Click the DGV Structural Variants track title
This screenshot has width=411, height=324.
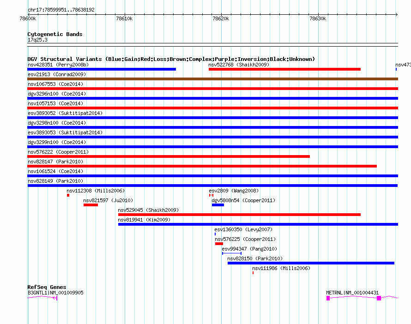point(171,59)
